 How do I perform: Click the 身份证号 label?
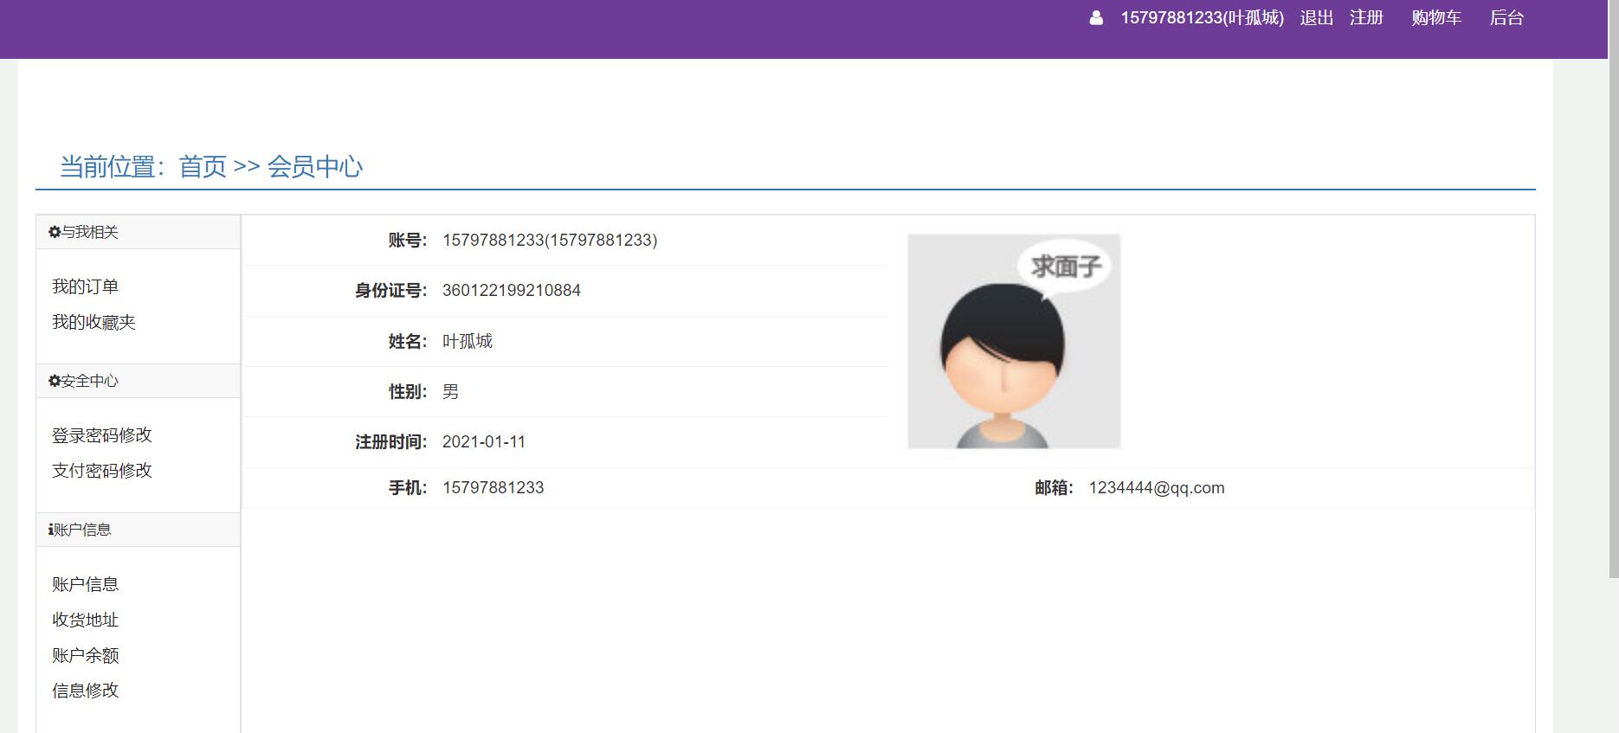click(390, 290)
